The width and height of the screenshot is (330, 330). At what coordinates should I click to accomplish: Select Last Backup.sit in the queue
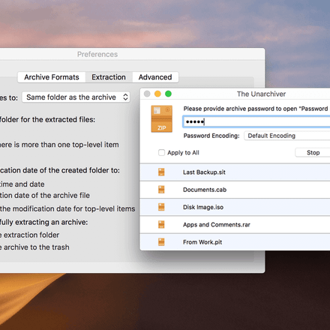235,172
